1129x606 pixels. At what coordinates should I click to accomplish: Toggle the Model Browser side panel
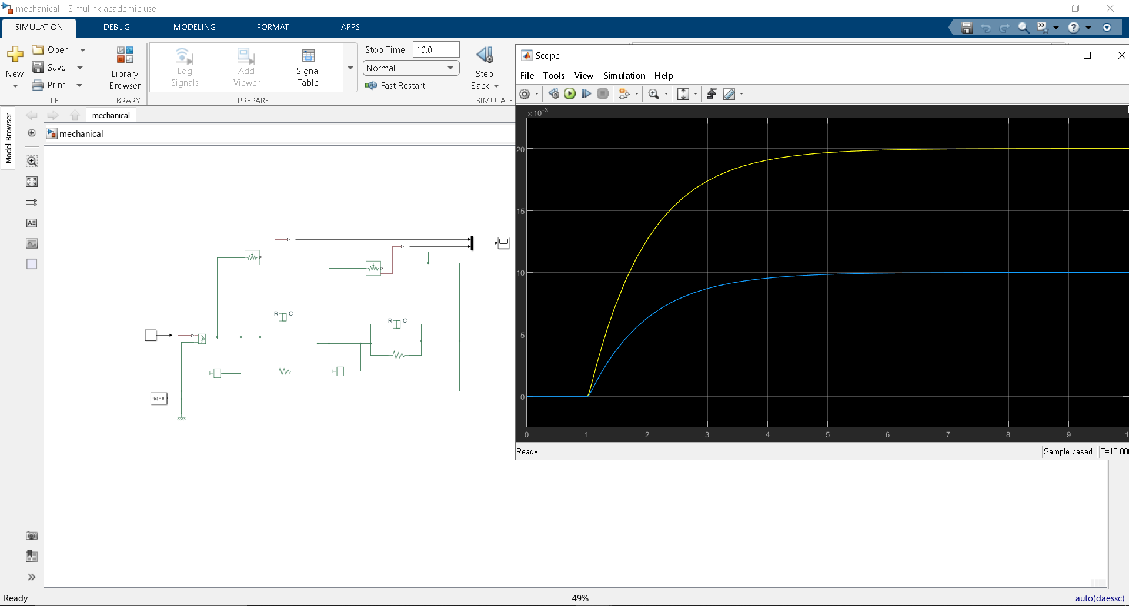[x=8, y=138]
